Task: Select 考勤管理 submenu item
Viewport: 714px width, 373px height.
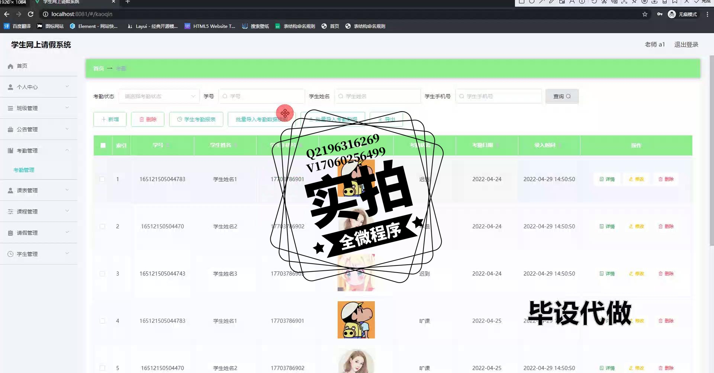Action: 24,170
